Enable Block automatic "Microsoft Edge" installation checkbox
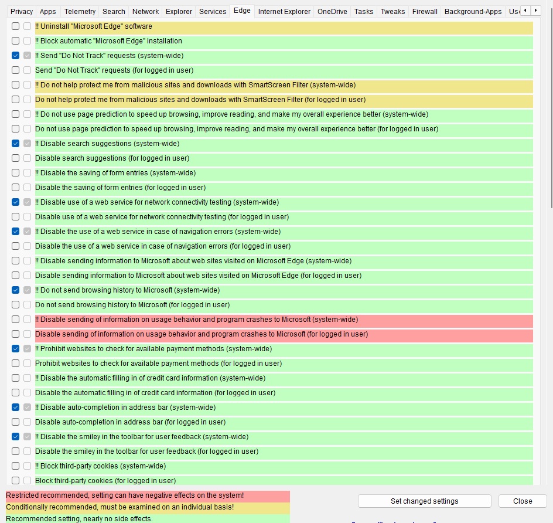Screen dimensions: 553x523 (x=16, y=41)
